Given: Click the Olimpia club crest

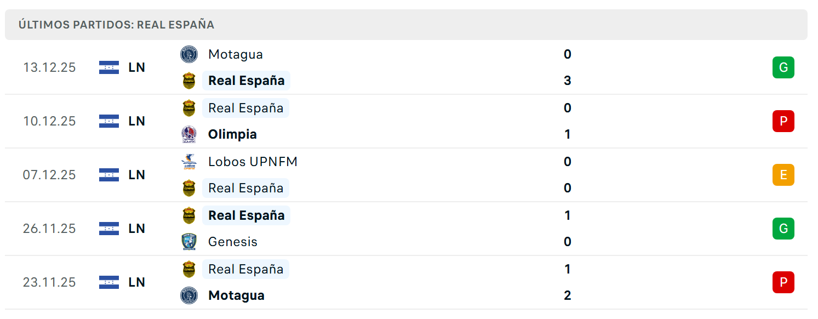Looking at the screenshot, I should [x=189, y=134].
